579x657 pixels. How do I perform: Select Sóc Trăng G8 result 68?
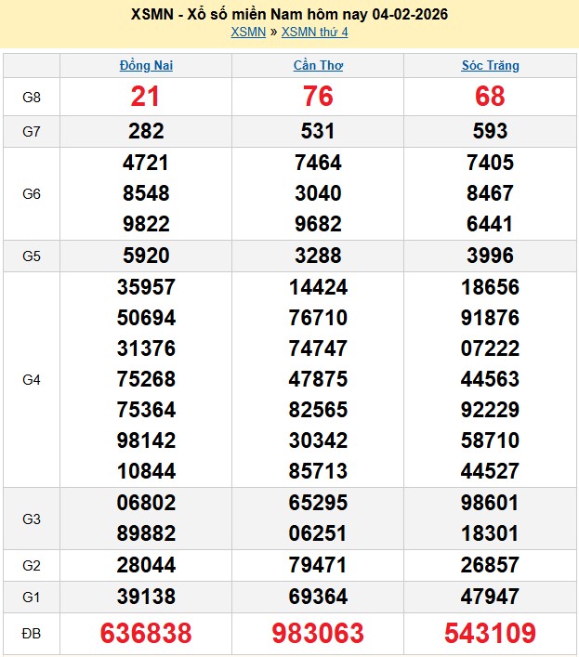pos(490,97)
